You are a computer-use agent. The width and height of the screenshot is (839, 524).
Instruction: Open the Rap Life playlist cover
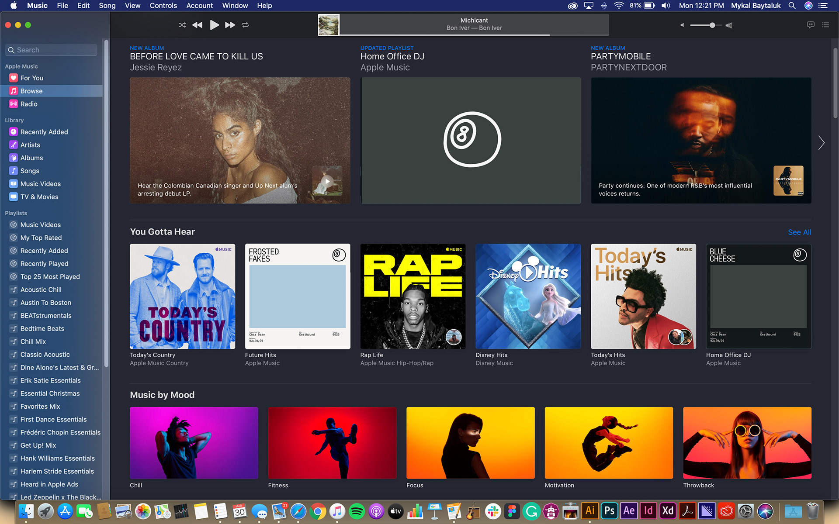coord(413,296)
